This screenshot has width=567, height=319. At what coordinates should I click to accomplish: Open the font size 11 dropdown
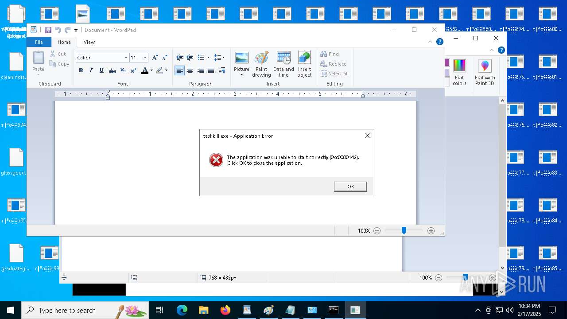coord(145,58)
